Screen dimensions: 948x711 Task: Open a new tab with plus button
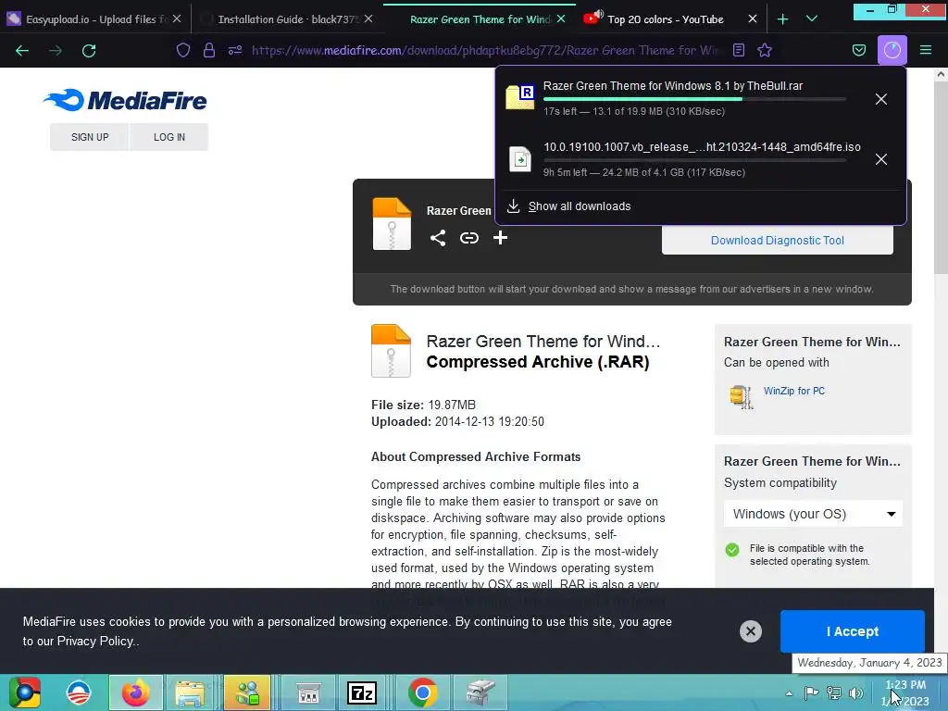783,19
